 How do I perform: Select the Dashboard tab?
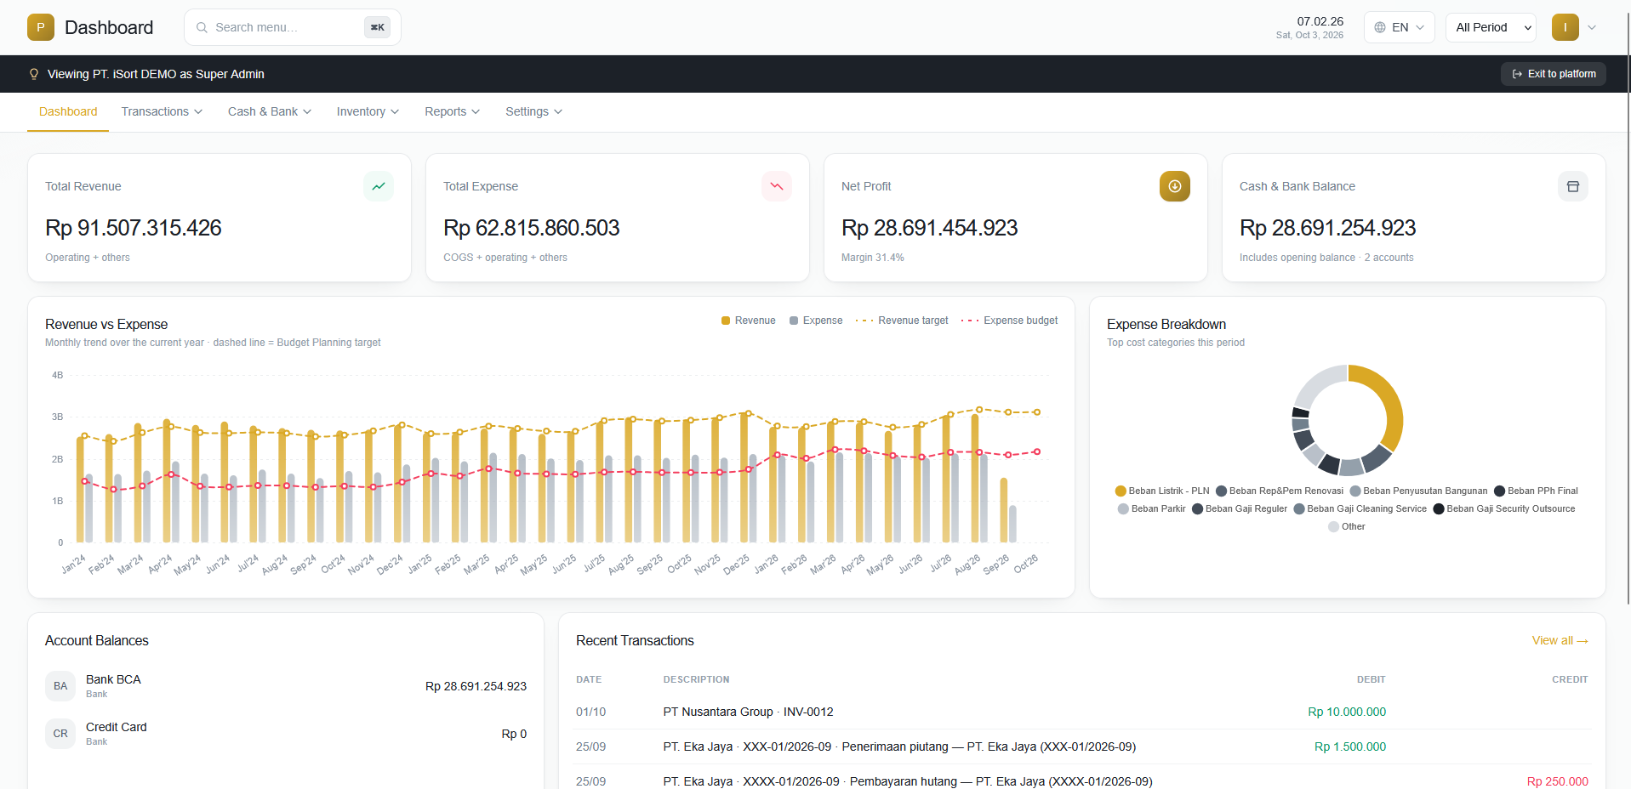tap(68, 111)
